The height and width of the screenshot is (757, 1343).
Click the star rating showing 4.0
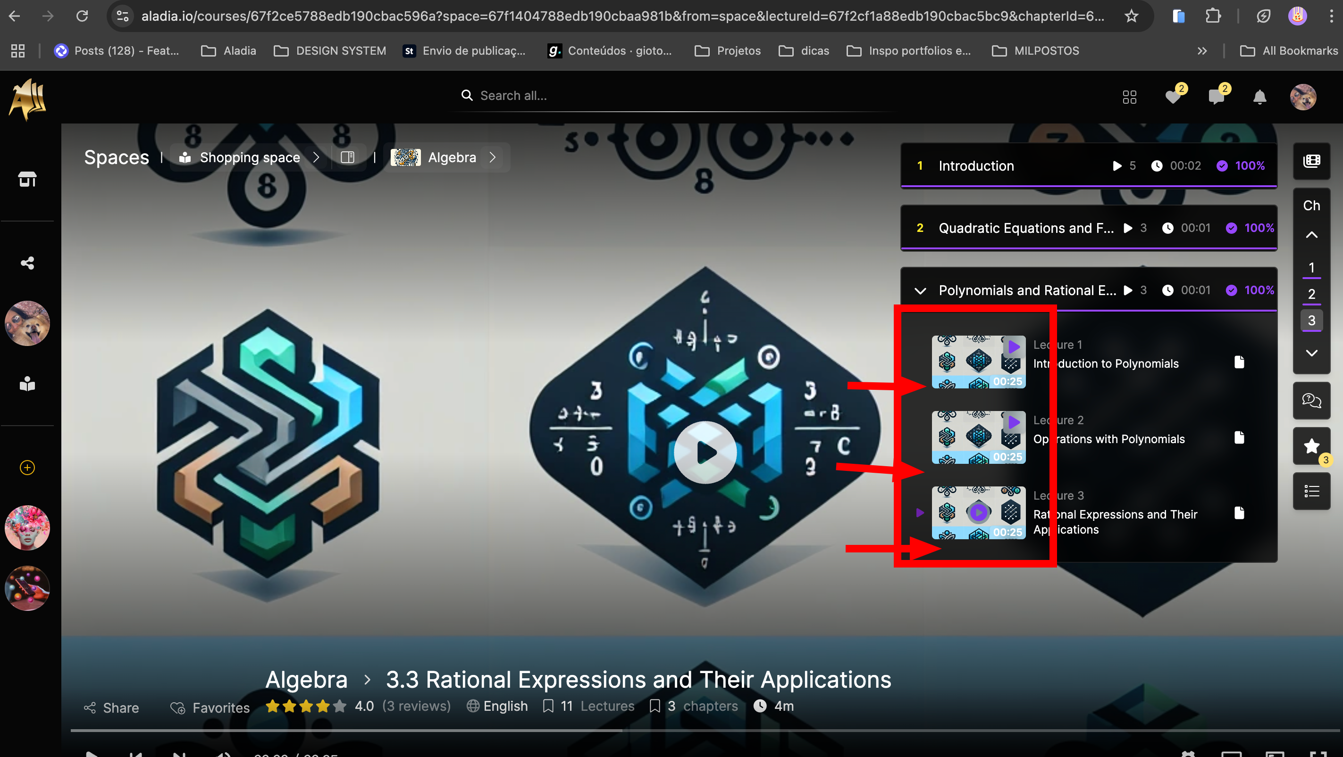(305, 706)
